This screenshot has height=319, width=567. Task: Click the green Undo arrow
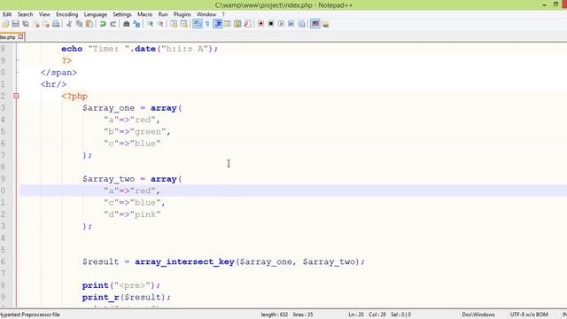pyautogui.click(x=103, y=24)
